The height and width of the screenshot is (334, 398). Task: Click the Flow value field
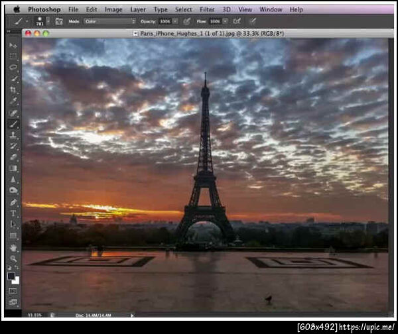215,21
